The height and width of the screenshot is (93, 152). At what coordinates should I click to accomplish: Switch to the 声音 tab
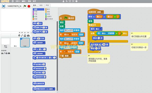[x=47, y=5]
